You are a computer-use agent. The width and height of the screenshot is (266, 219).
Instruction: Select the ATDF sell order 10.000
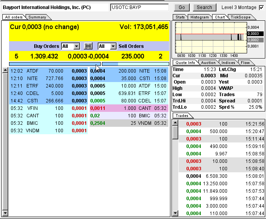(x=129, y=86)
